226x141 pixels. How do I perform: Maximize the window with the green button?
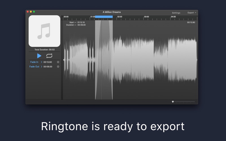34,12
